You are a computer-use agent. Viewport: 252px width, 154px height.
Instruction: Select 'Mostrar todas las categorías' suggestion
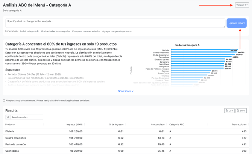[55, 32]
